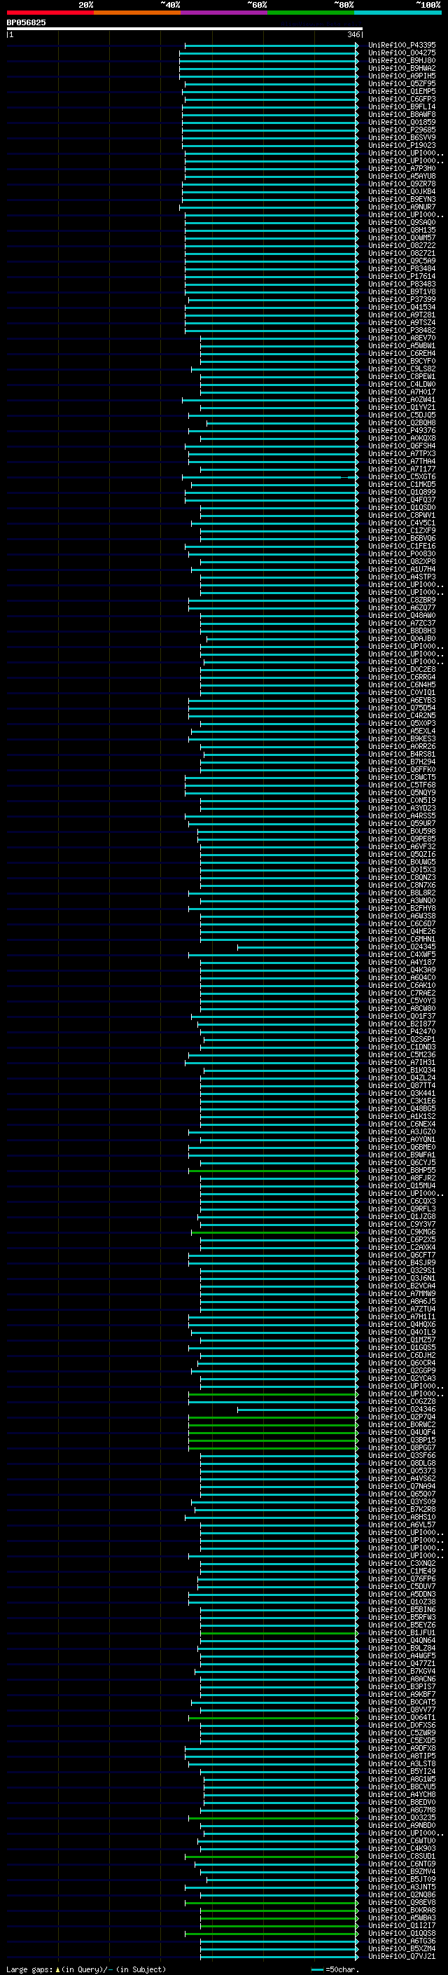
Task: Click the UniRef100_C4XWF5 label
Action: tap(401, 956)
